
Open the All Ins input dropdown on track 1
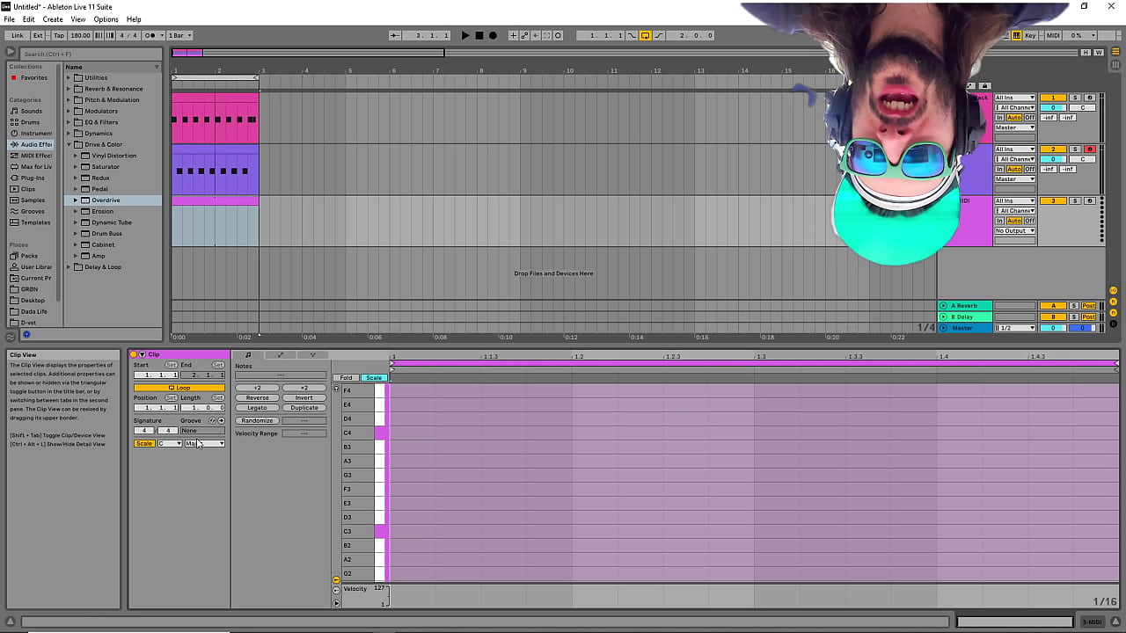[x=1015, y=98]
